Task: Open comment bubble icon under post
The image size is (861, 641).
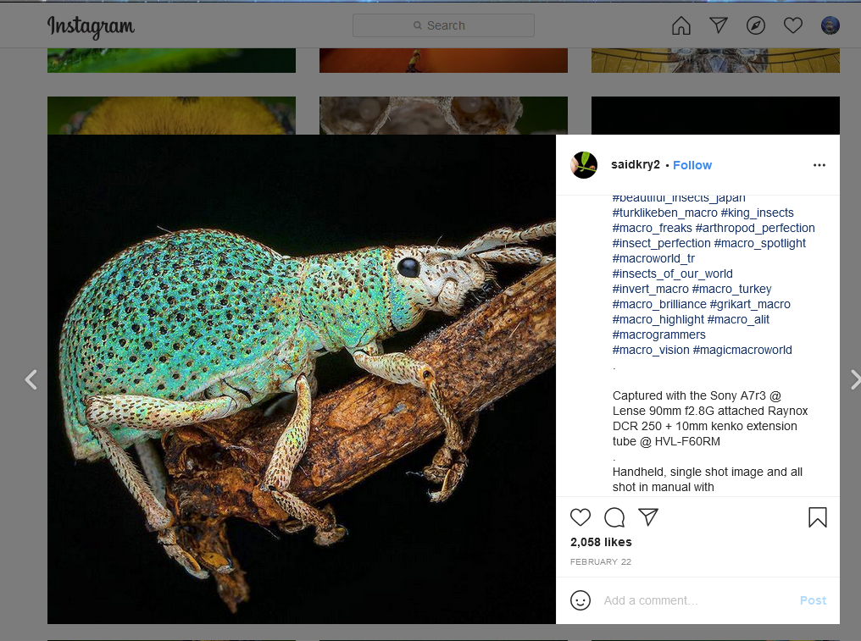Action: click(614, 517)
